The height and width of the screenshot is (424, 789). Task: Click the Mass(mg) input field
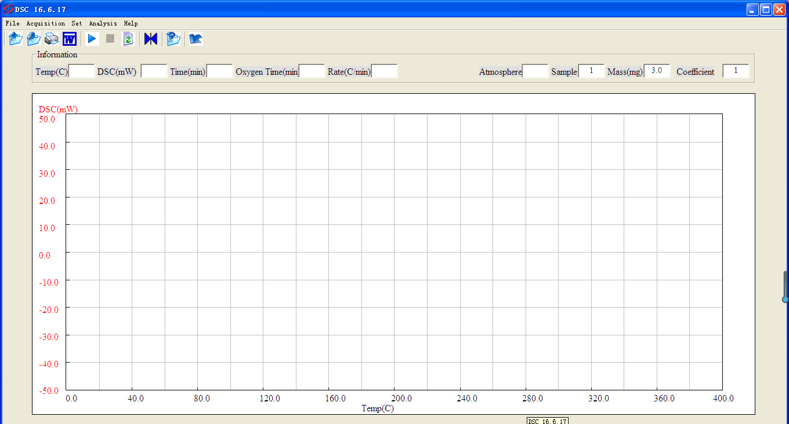657,71
